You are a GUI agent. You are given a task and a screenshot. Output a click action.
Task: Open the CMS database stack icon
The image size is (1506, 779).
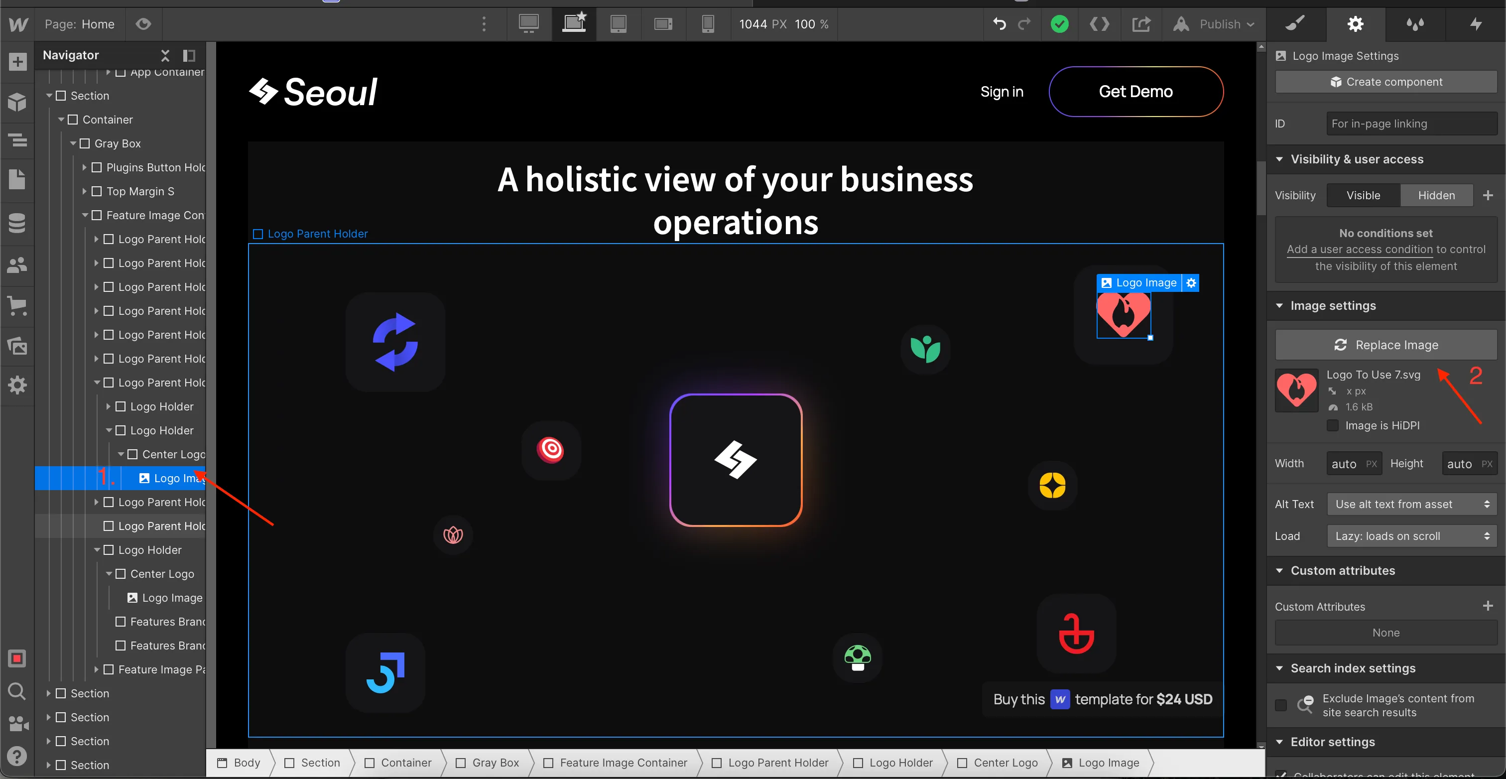17,223
